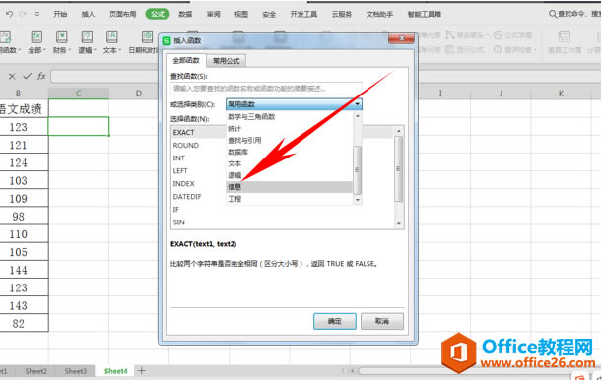602x380 pixels.
Task: Open the 开发工具 ribbon tab
Action: click(303, 14)
